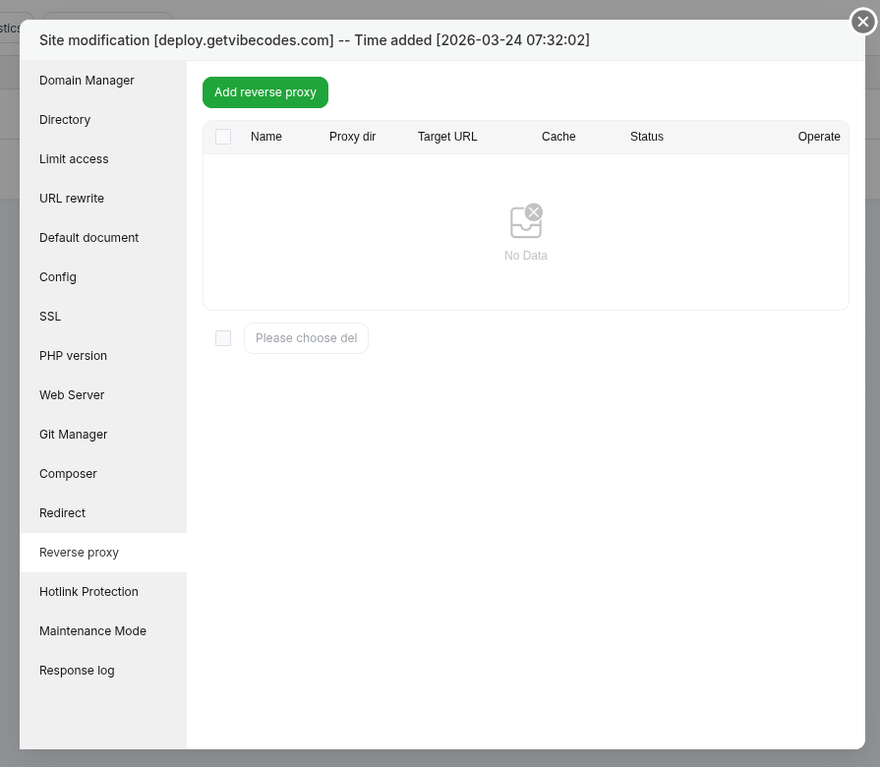Switch to the SSL tab
Image resolution: width=880 pixels, height=767 pixels.
[x=50, y=317]
